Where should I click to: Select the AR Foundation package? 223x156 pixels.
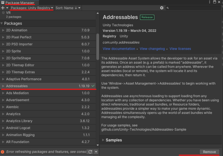(48, 142)
